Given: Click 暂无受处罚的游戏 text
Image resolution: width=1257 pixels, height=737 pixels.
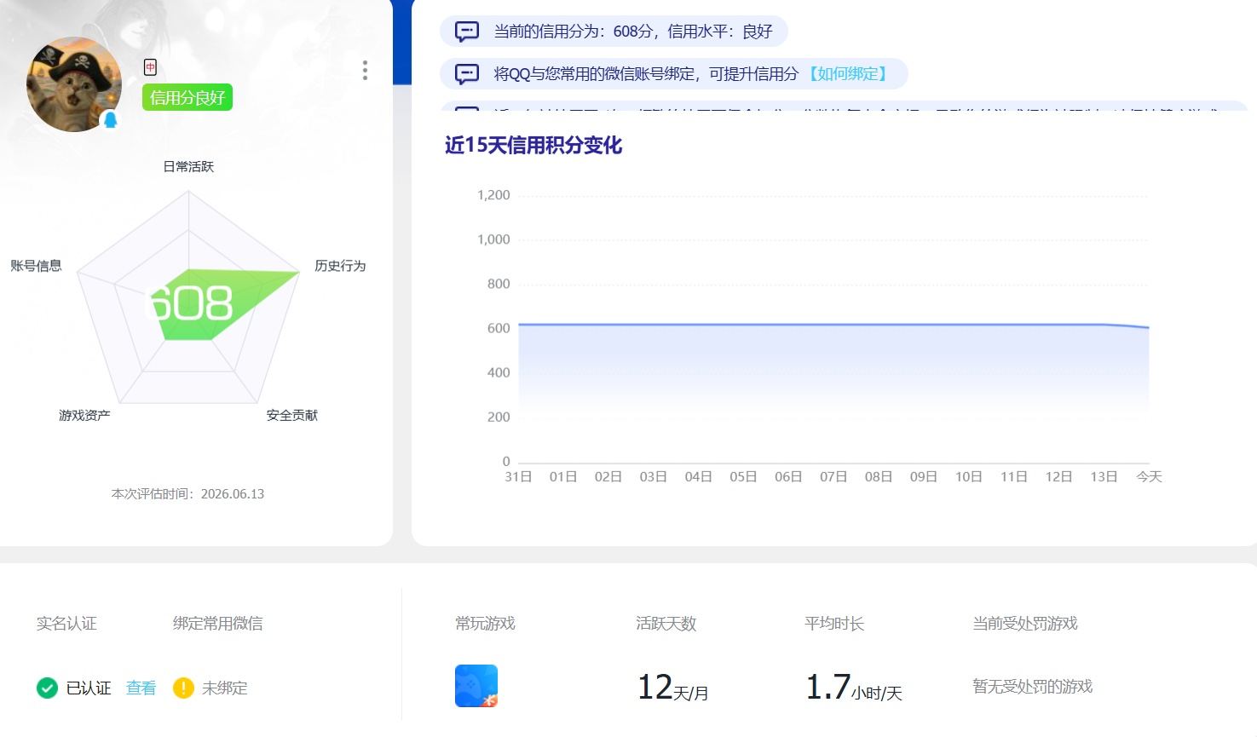Looking at the screenshot, I should click(x=1033, y=687).
